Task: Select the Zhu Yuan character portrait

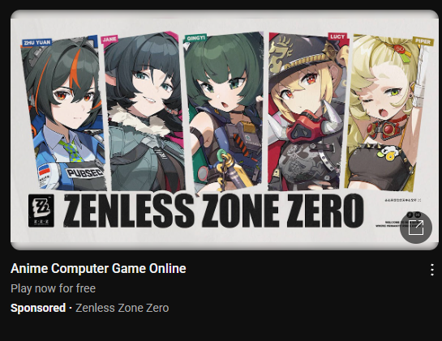Action: click(x=63, y=113)
